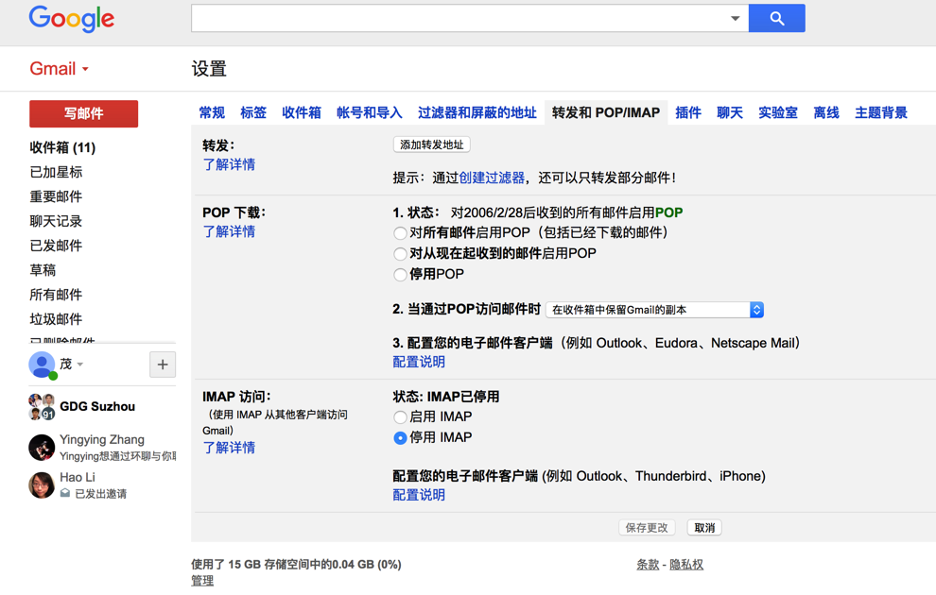936x595 pixels.
Task: Switch to 实验室 tab
Action: [x=778, y=112]
